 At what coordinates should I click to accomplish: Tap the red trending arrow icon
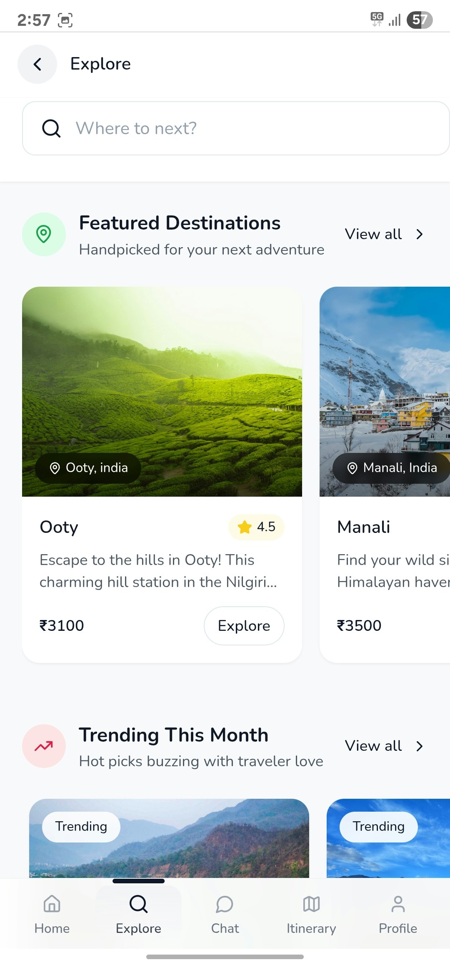point(43,746)
